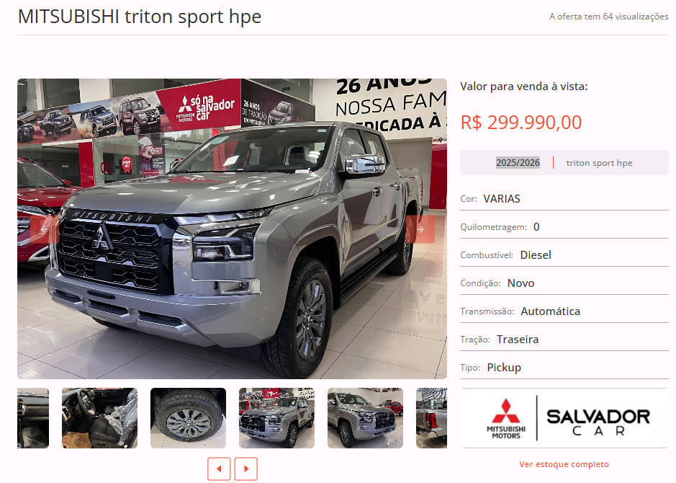Open the interior seat thumbnail
The width and height of the screenshot is (676, 483).
99,418
